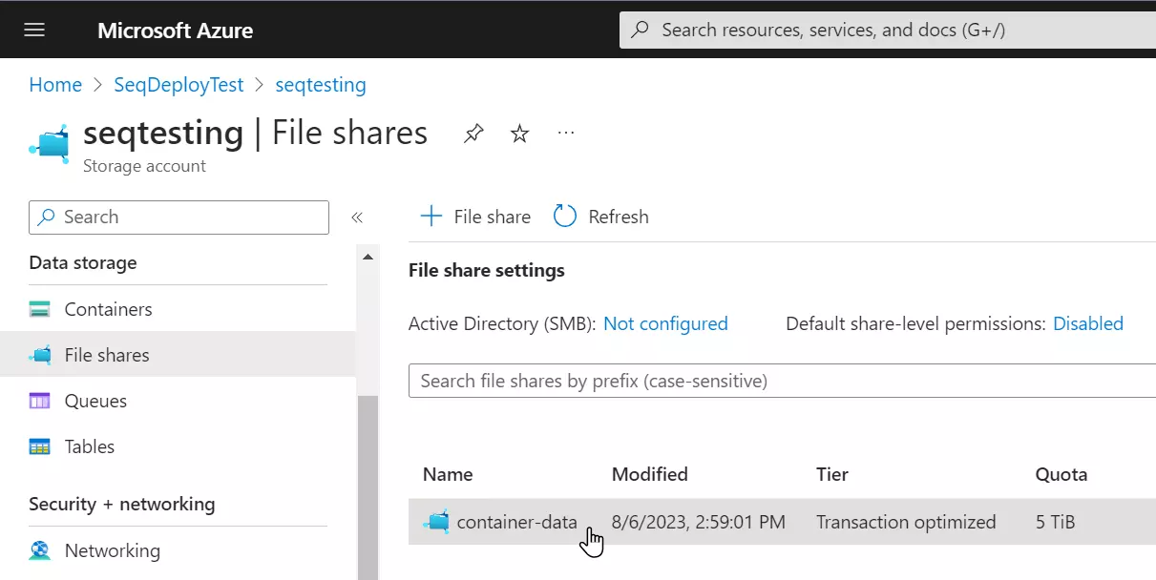Click the plus icon for File share
The image size is (1156, 580).
point(431,217)
